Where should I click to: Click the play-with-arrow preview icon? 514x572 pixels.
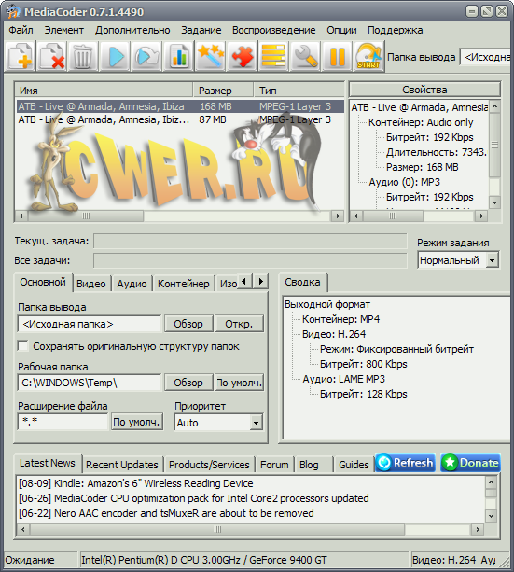[147, 56]
